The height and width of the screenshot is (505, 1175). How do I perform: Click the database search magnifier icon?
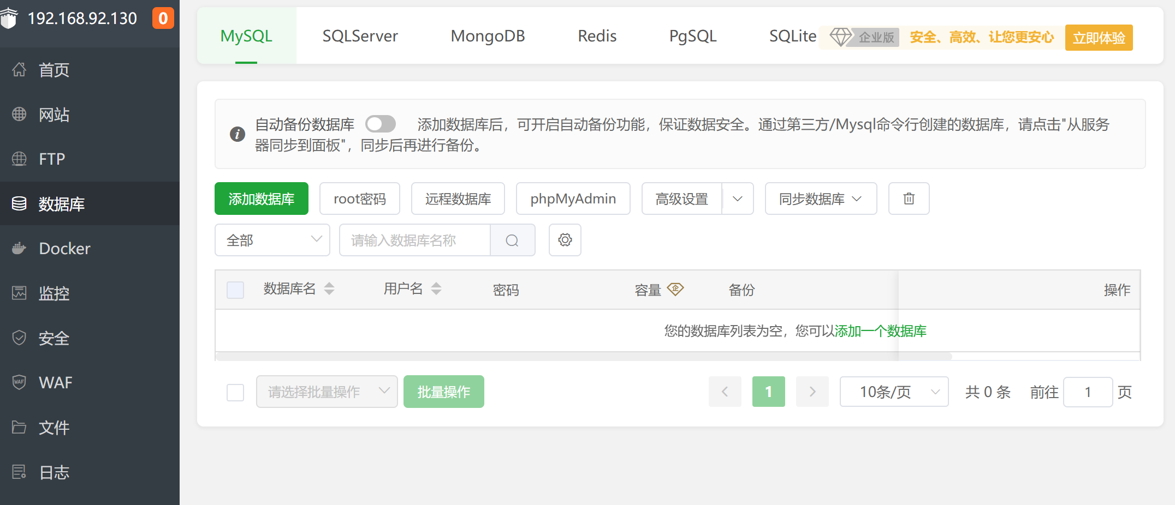(x=512, y=241)
